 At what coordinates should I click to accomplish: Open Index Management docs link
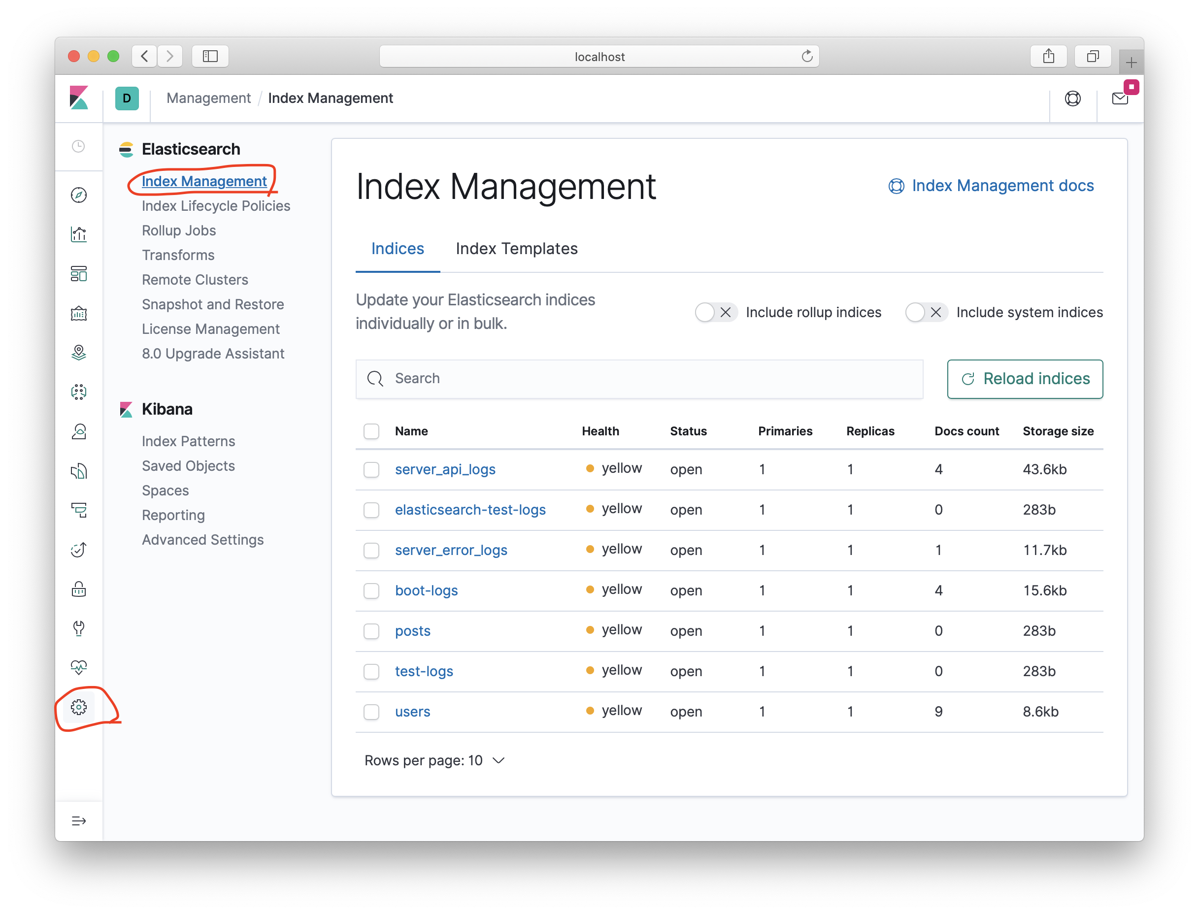(991, 185)
